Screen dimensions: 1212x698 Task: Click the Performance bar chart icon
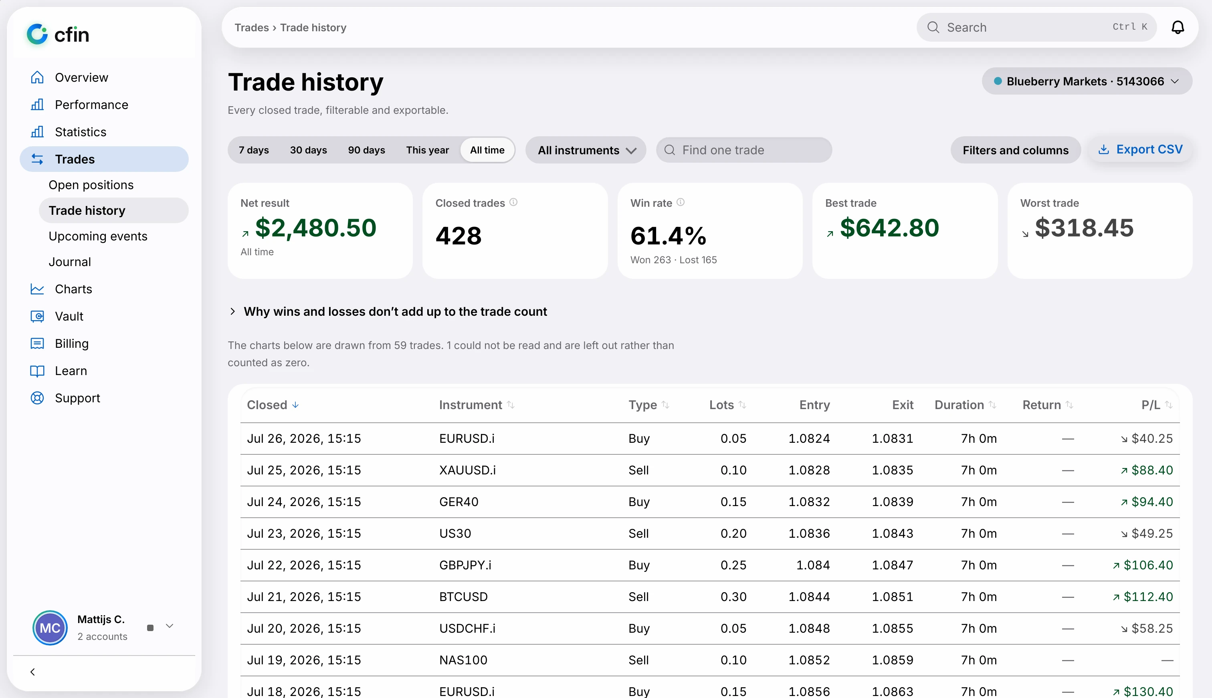click(x=37, y=105)
